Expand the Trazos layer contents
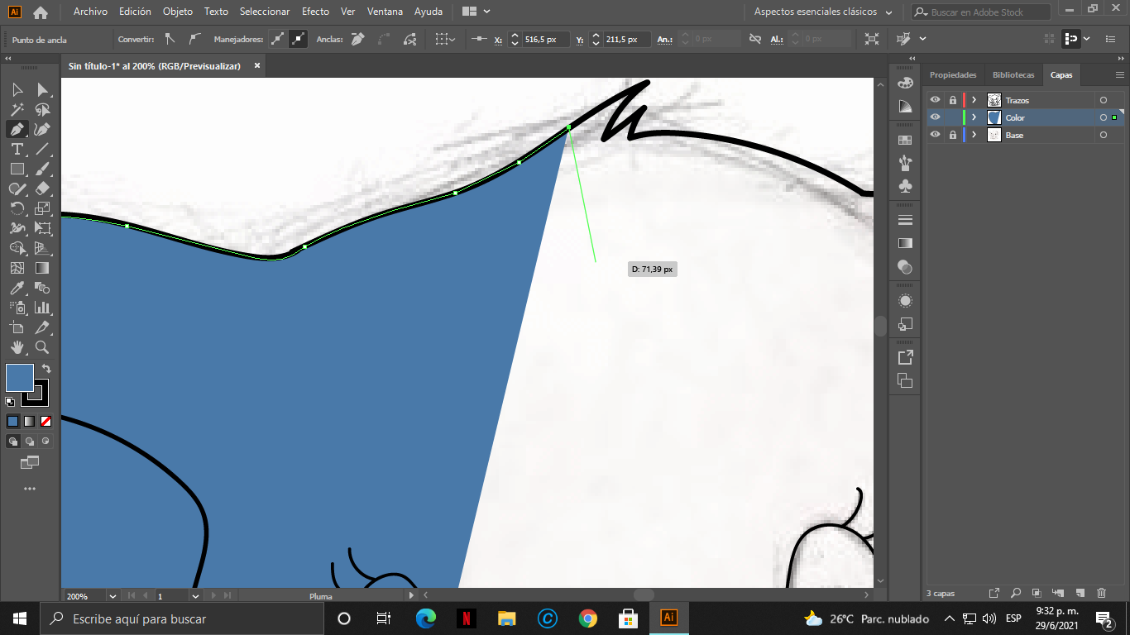Image resolution: width=1130 pixels, height=635 pixels. 974,100
